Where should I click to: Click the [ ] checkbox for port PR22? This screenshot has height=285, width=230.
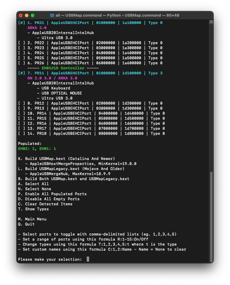(x=21, y=43)
